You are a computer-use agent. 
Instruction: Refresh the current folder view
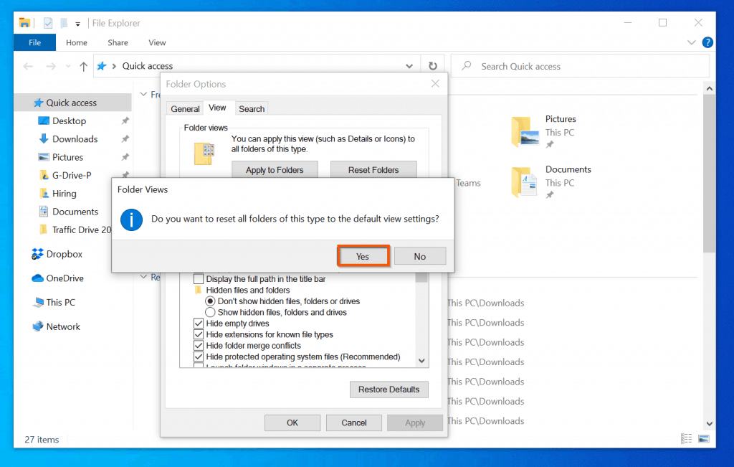(x=433, y=65)
